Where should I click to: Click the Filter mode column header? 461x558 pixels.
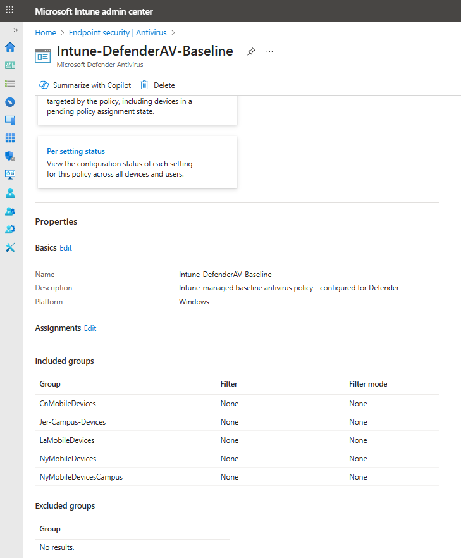coord(368,384)
